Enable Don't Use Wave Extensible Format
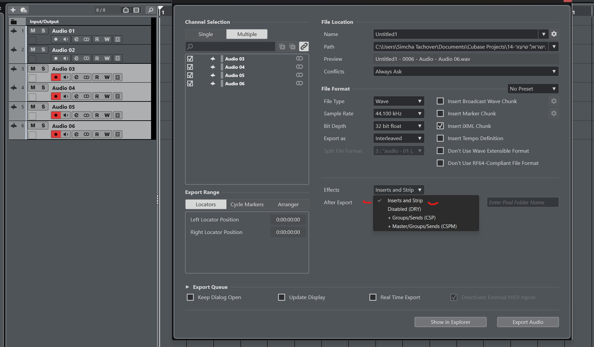 pos(440,151)
